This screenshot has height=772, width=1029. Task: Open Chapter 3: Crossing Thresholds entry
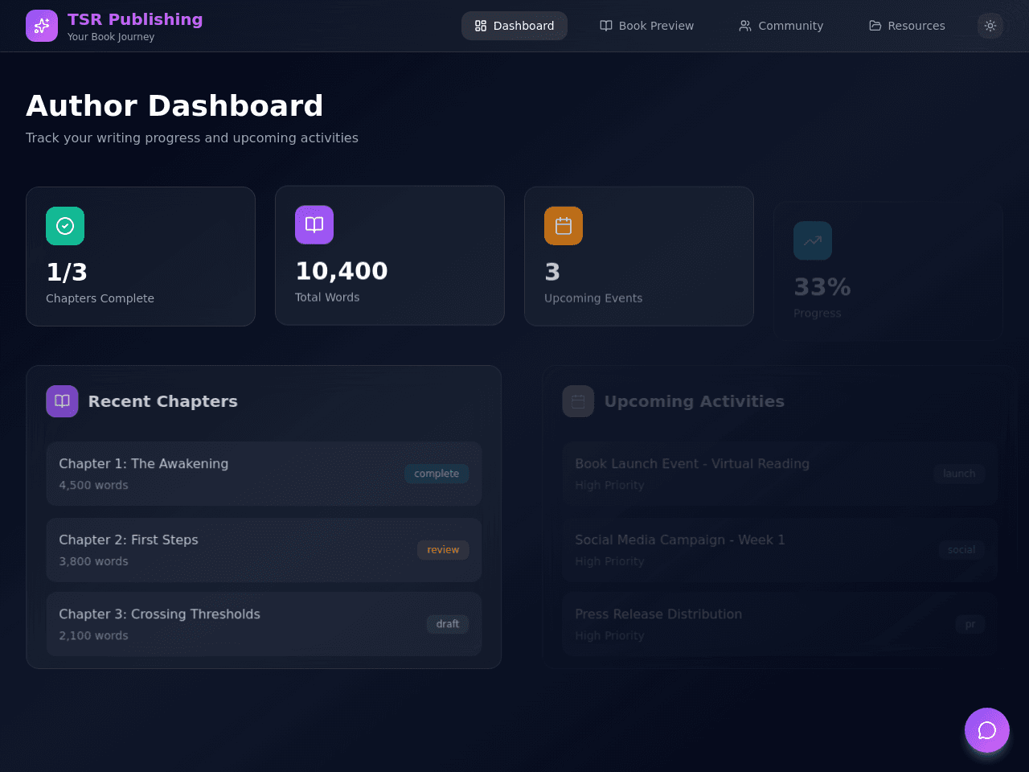point(264,624)
